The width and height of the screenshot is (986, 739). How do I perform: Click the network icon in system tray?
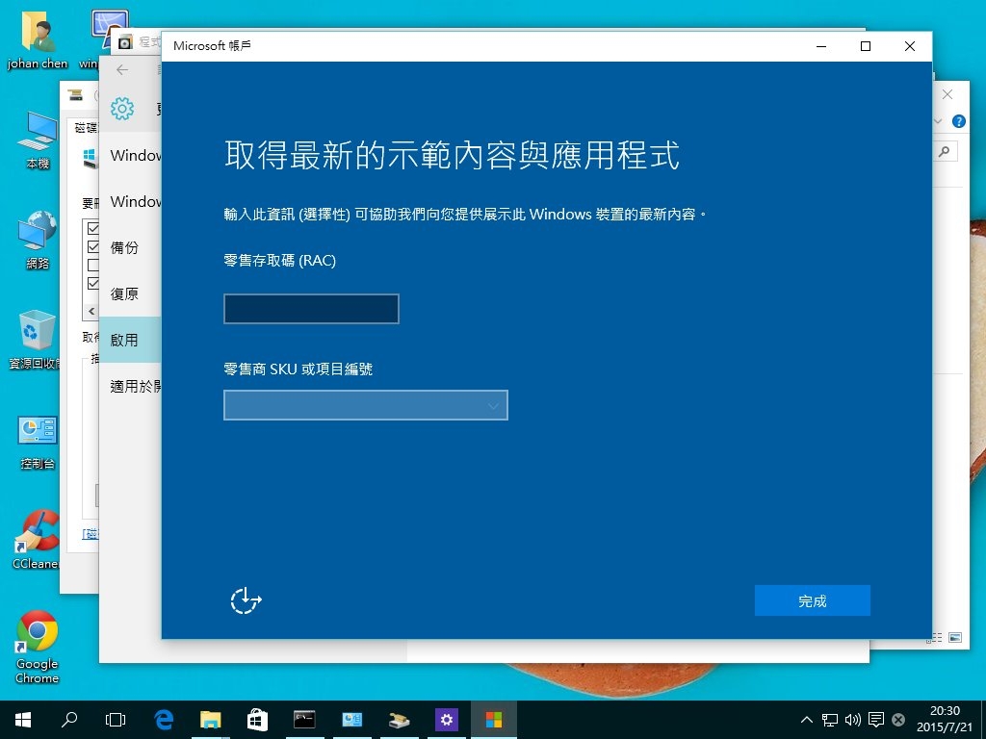point(829,720)
